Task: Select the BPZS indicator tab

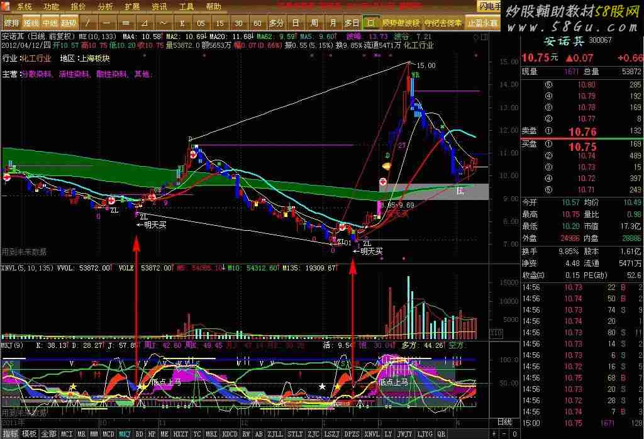Action: click(x=352, y=434)
